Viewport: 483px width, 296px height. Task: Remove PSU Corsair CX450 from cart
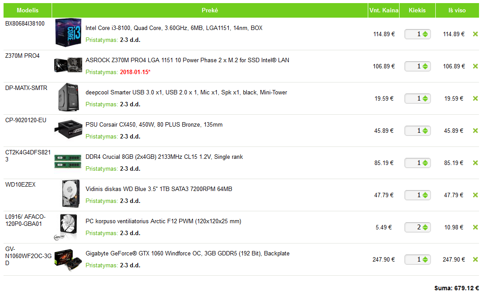475,131
